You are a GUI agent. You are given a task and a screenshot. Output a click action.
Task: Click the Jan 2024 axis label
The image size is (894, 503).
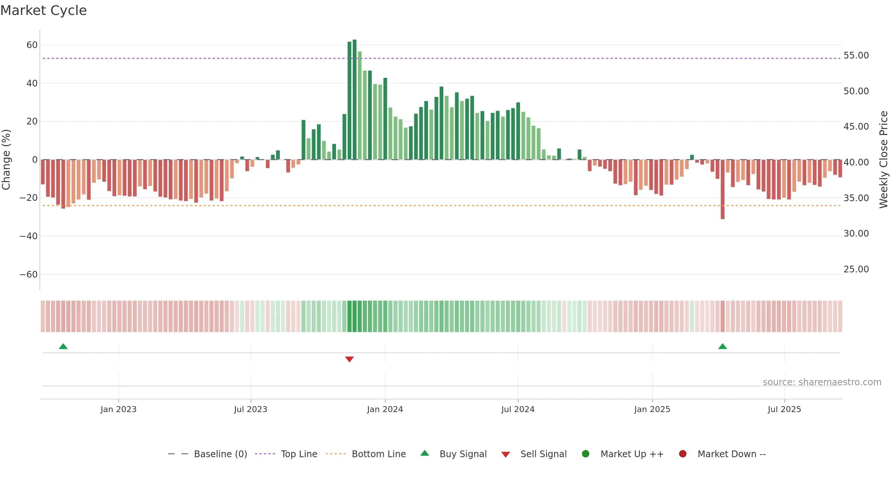click(x=385, y=409)
